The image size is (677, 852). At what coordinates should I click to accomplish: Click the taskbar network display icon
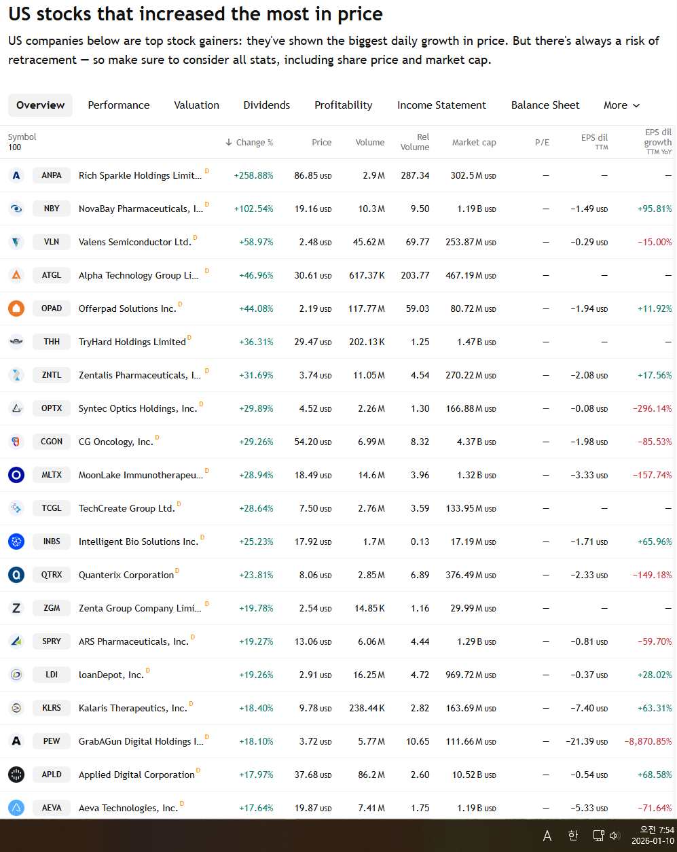coord(598,836)
